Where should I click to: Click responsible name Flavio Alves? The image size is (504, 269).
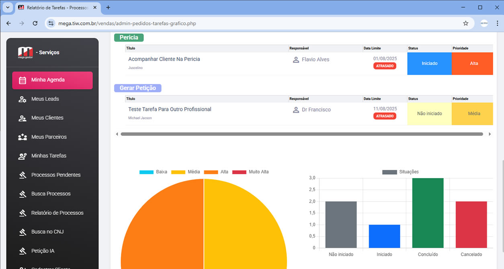(316, 59)
